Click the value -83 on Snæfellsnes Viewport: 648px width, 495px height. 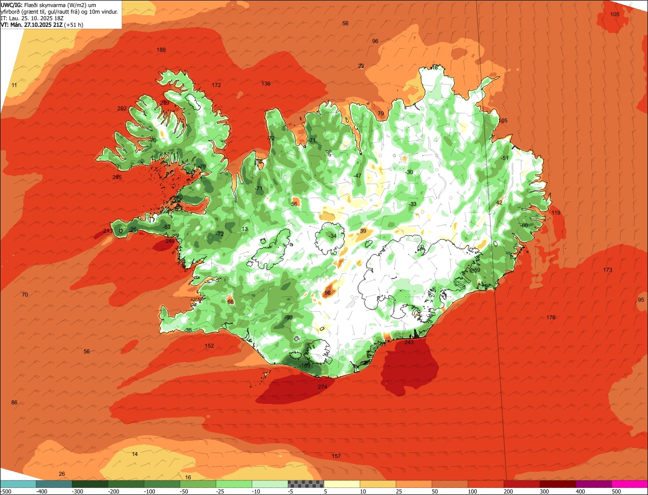click(167, 227)
